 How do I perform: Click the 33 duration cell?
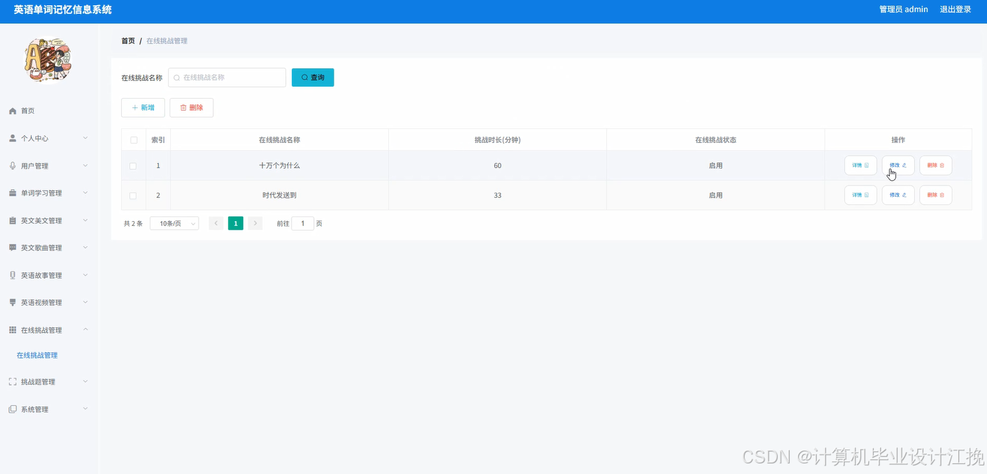497,195
